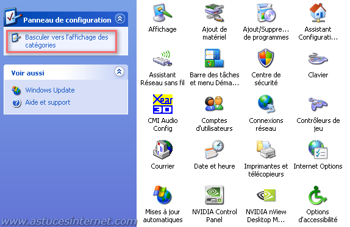
Task: Open the Aide et support link
Action: click(48, 102)
